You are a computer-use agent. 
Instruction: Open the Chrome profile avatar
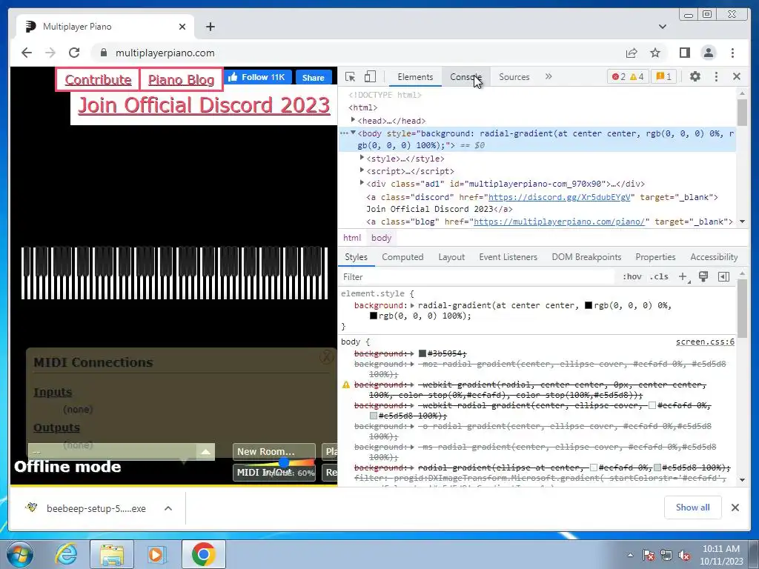click(709, 53)
